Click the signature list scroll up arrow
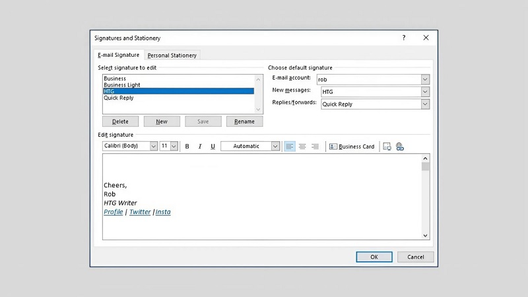The image size is (528, 297). (x=258, y=79)
